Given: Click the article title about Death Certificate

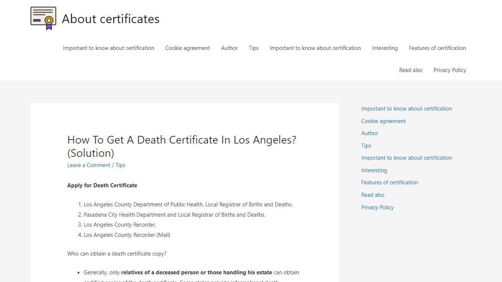Looking at the screenshot, I should pyautogui.click(x=182, y=146).
